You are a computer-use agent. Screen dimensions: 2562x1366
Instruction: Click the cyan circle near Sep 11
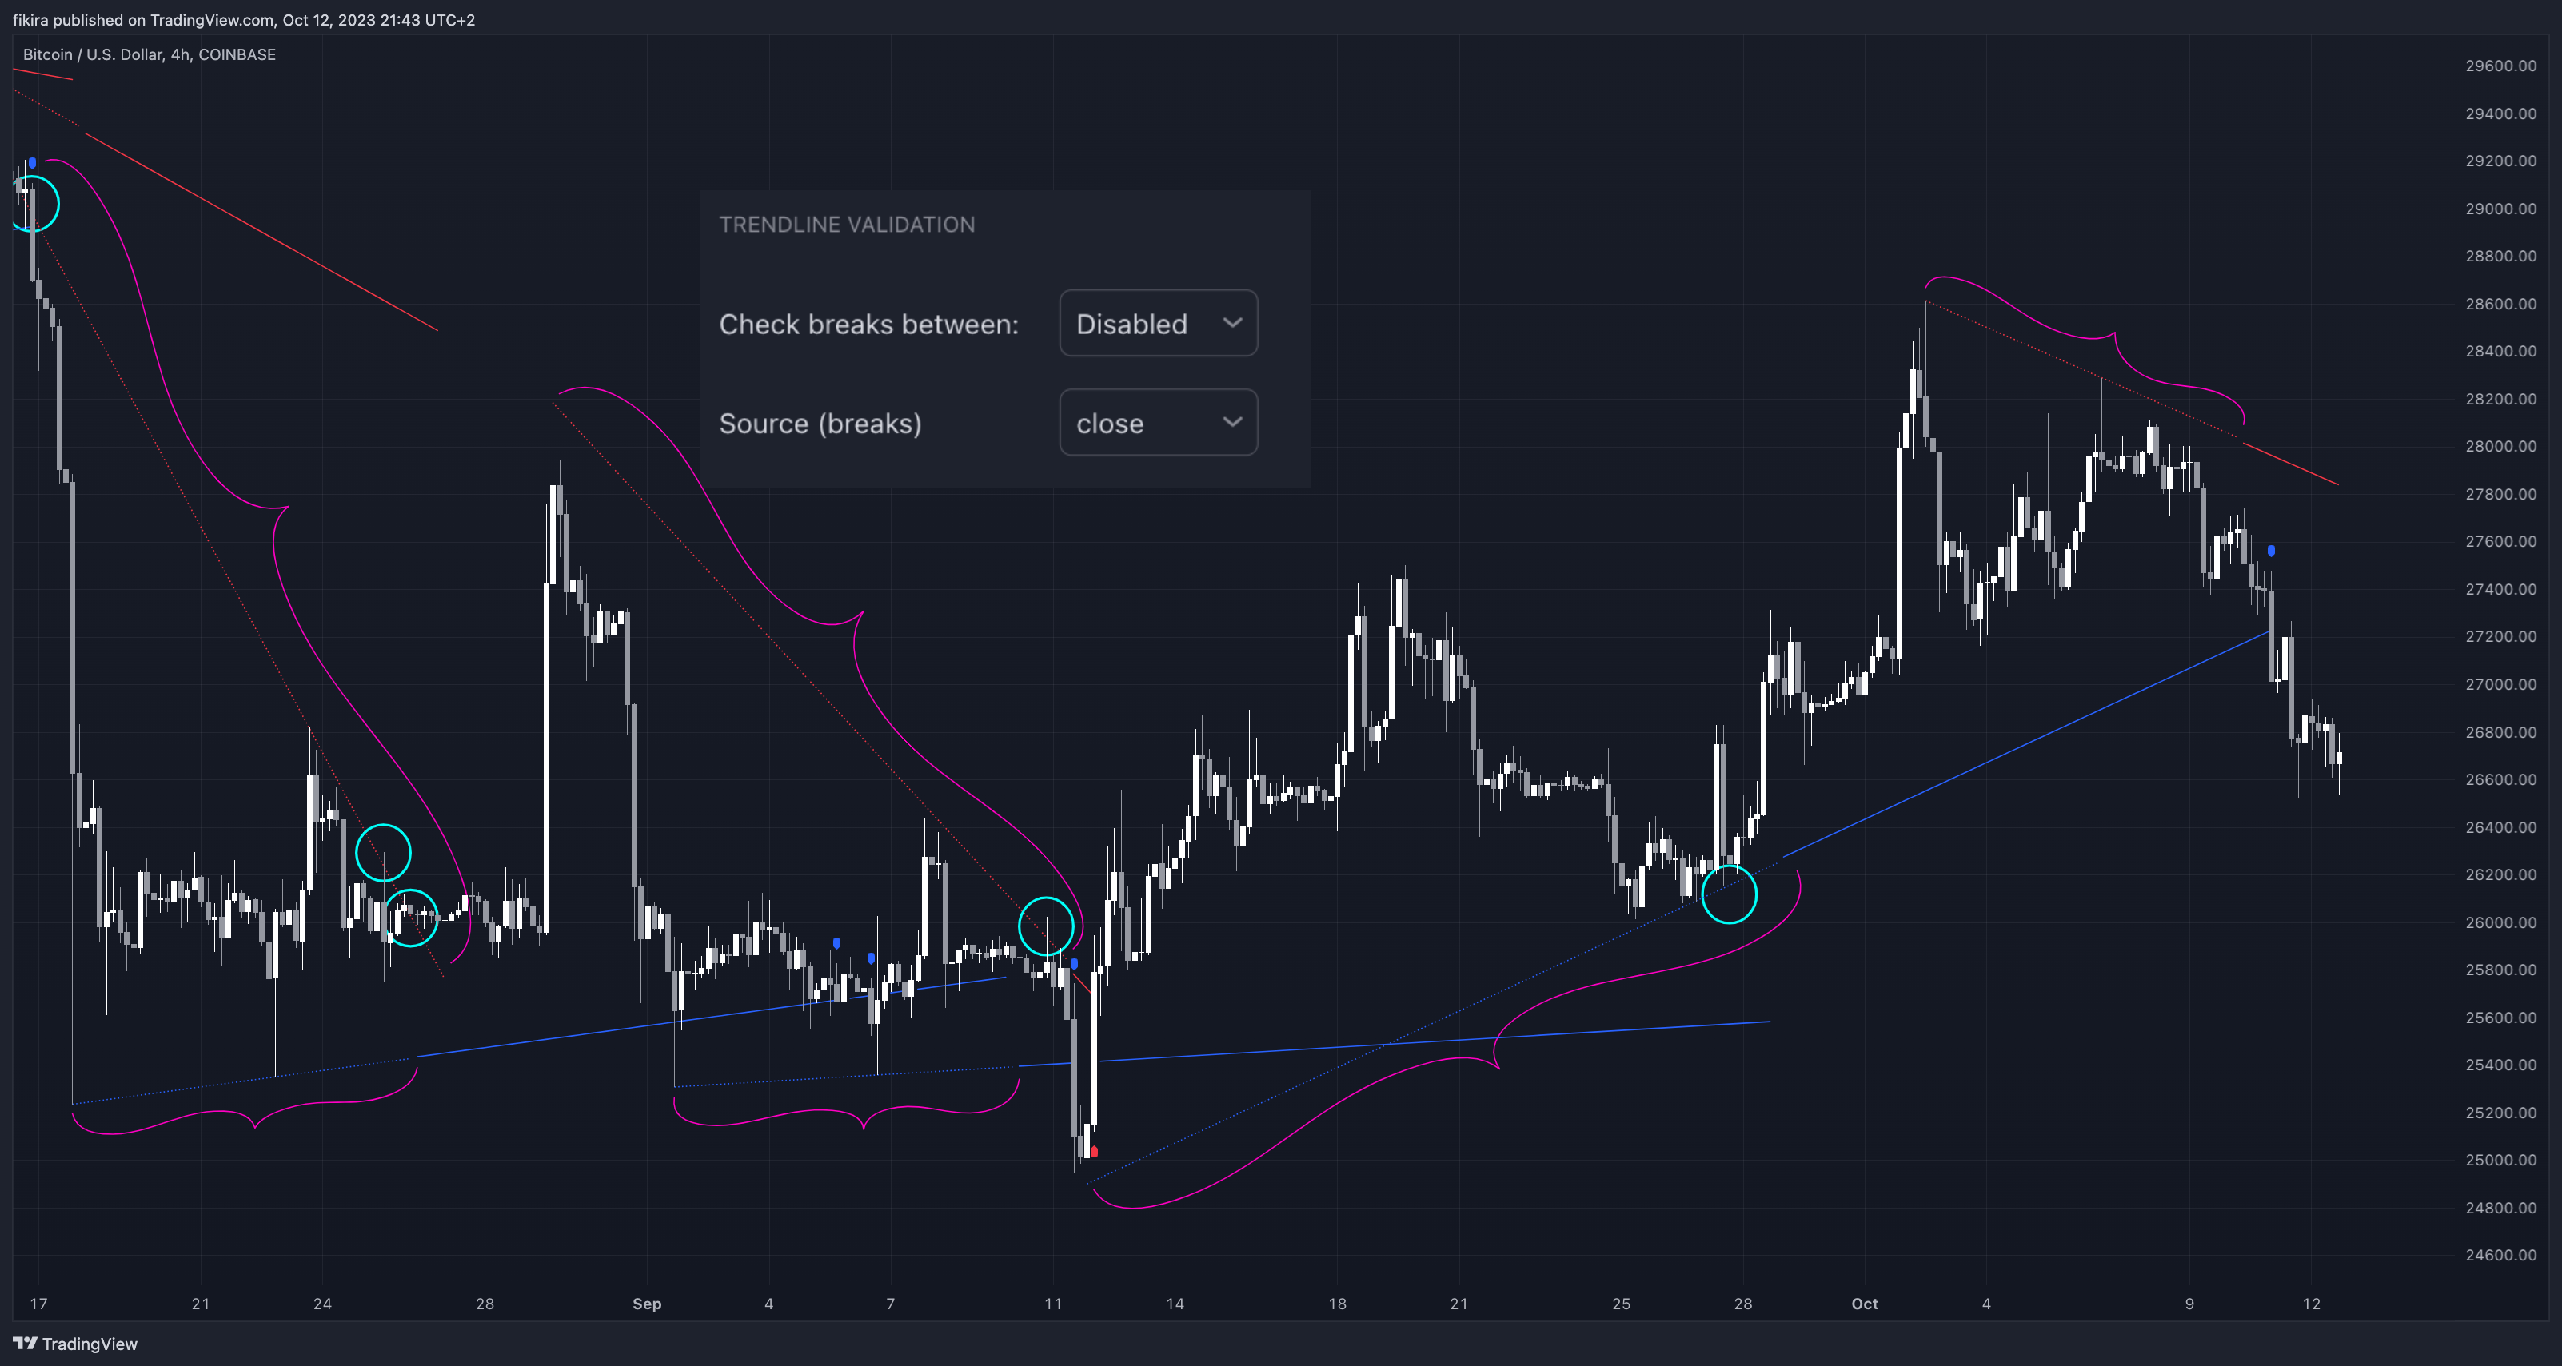pyautogui.click(x=1045, y=926)
